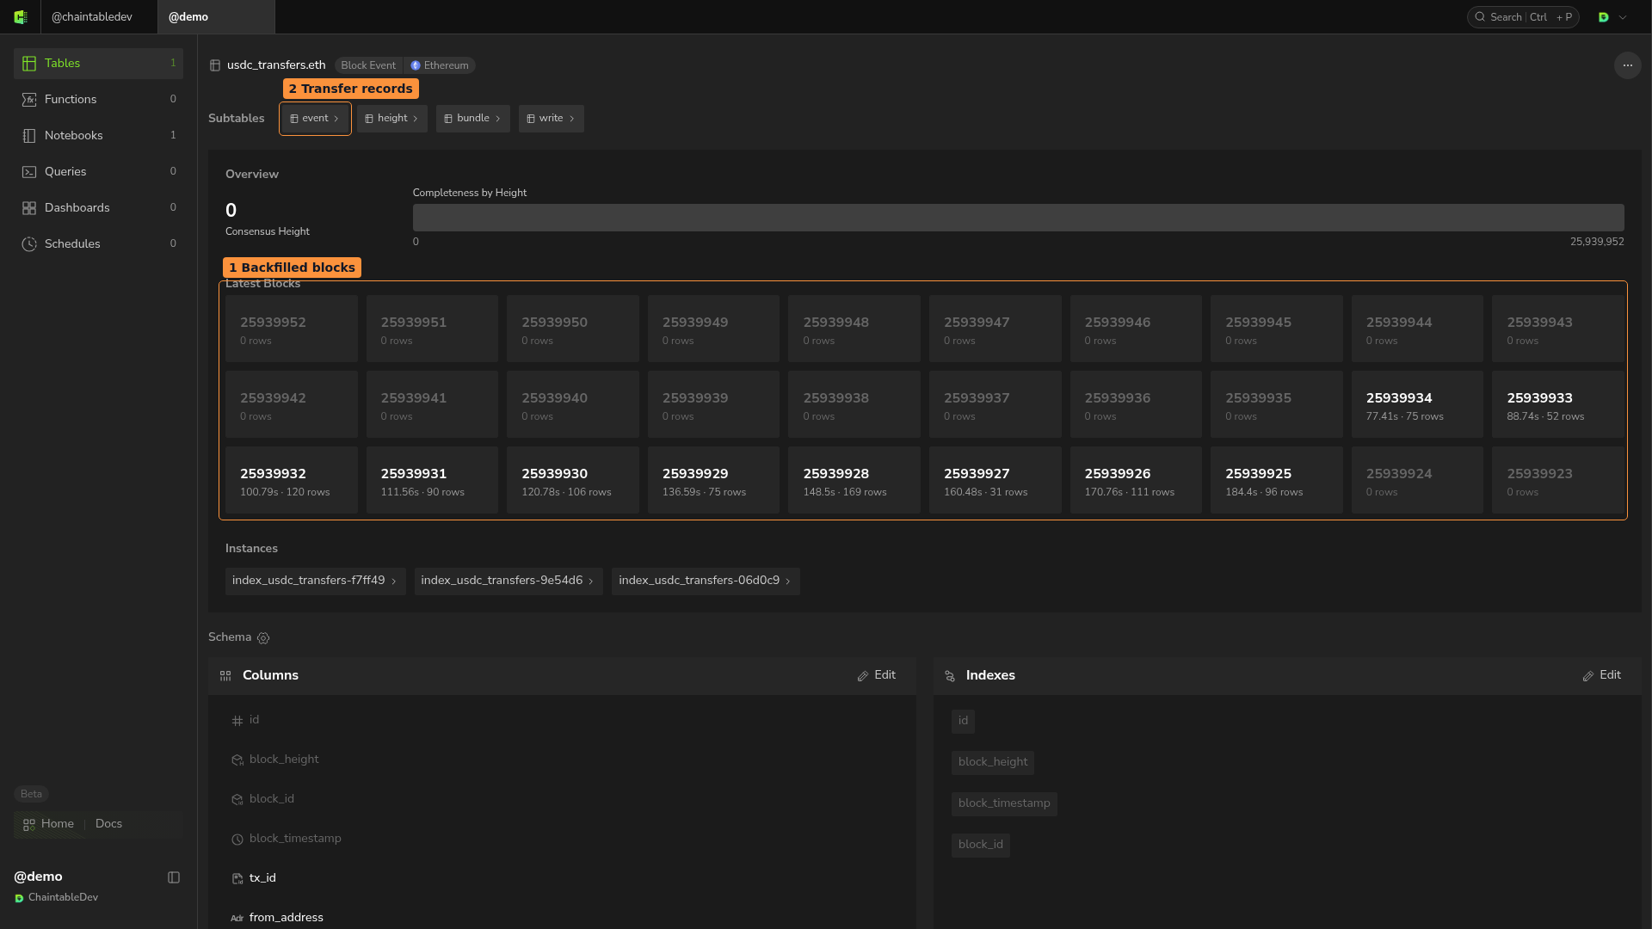1652x929 pixels.
Task: Click the icon beside block_height column
Action: pos(237,760)
